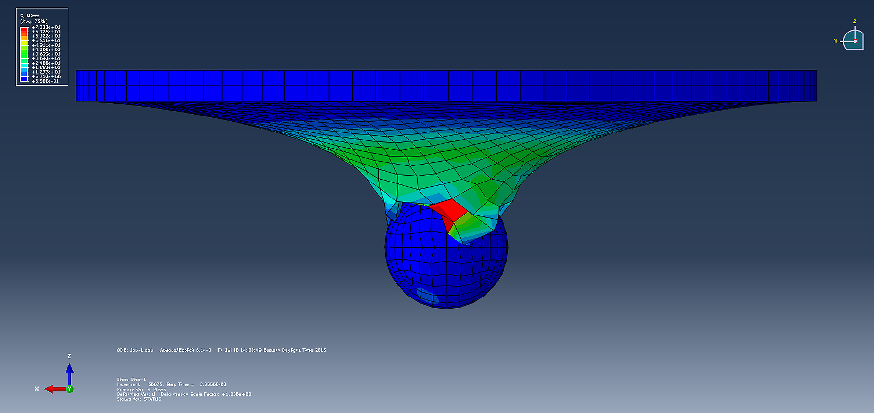Click the red X arrow of the triad

click(53, 389)
